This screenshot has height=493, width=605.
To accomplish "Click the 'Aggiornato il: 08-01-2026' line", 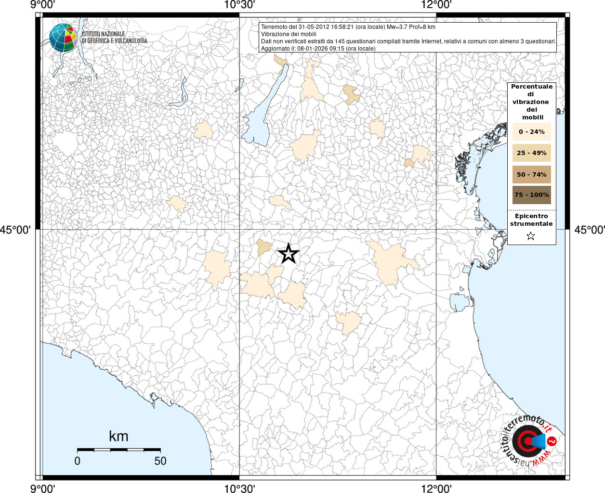I will tap(318, 49).
